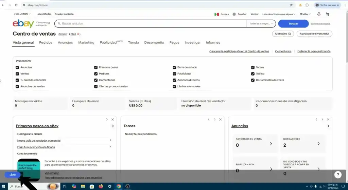
Task: Open Borradores chevron
Action: tap(318, 144)
